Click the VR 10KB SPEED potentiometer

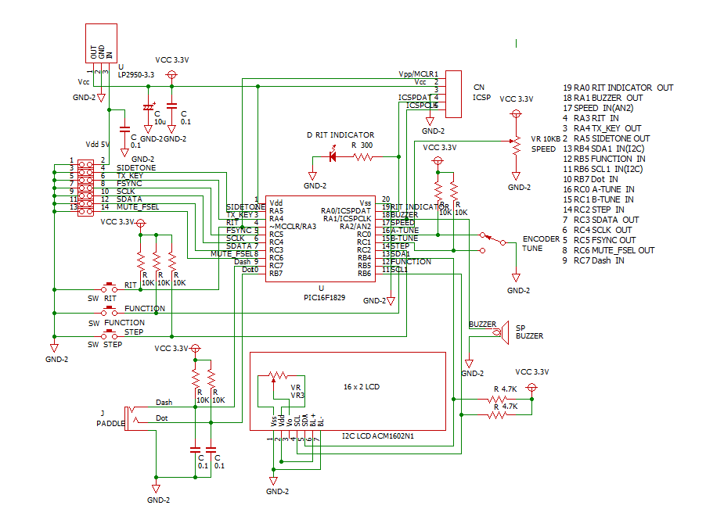(x=516, y=145)
